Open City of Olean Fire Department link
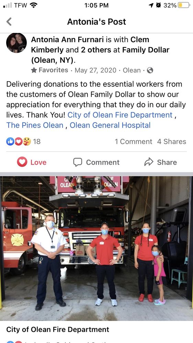Screen dimensions: 193x343 [120, 115]
